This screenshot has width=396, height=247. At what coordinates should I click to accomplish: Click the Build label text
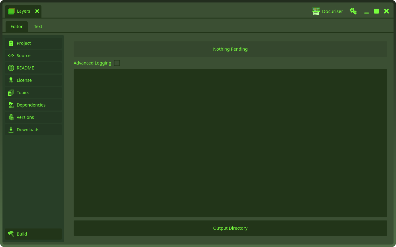(x=22, y=234)
